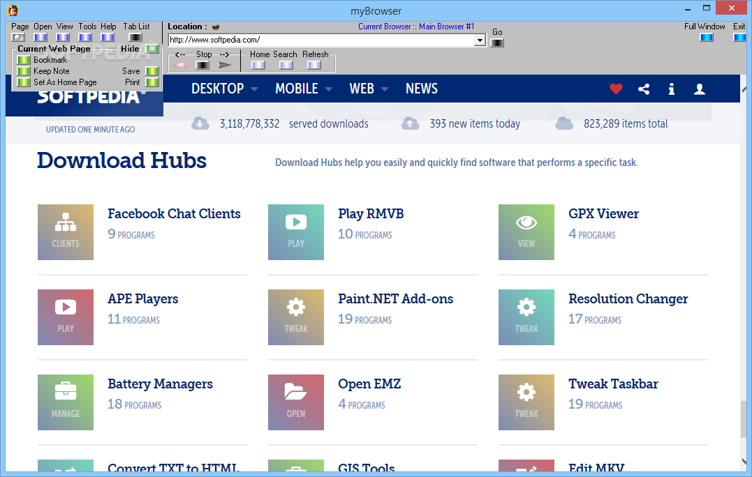
Task: Click '393 new items today' text
Action: 475,123
